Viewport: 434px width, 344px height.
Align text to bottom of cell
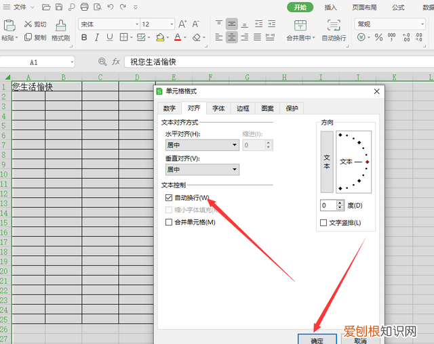tap(244, 24)
